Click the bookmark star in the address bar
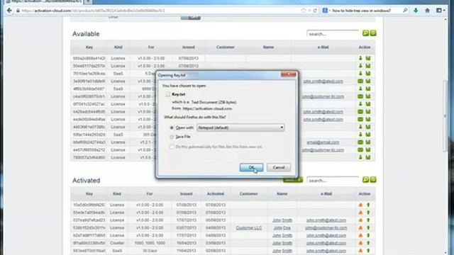Viewport: 454px width, 255px height. click(x=303, y=11)
